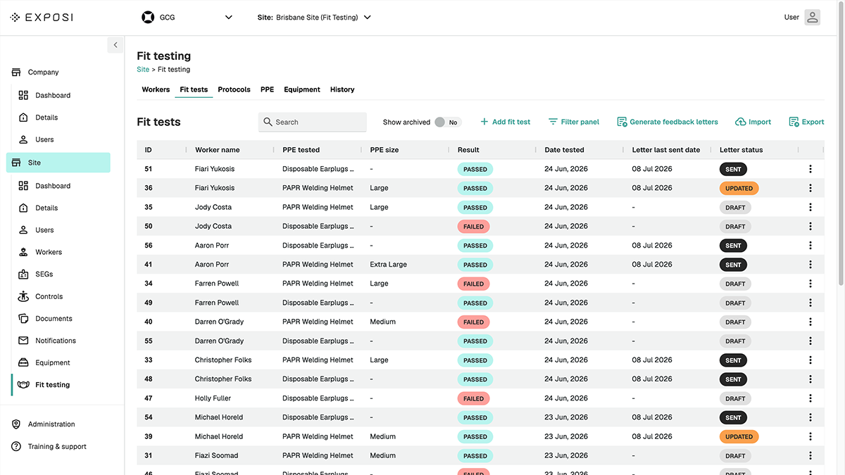Toggle the Show archived switch
Image resolution: width=845 pixels, height=475 pixels.
coord(446,122)
